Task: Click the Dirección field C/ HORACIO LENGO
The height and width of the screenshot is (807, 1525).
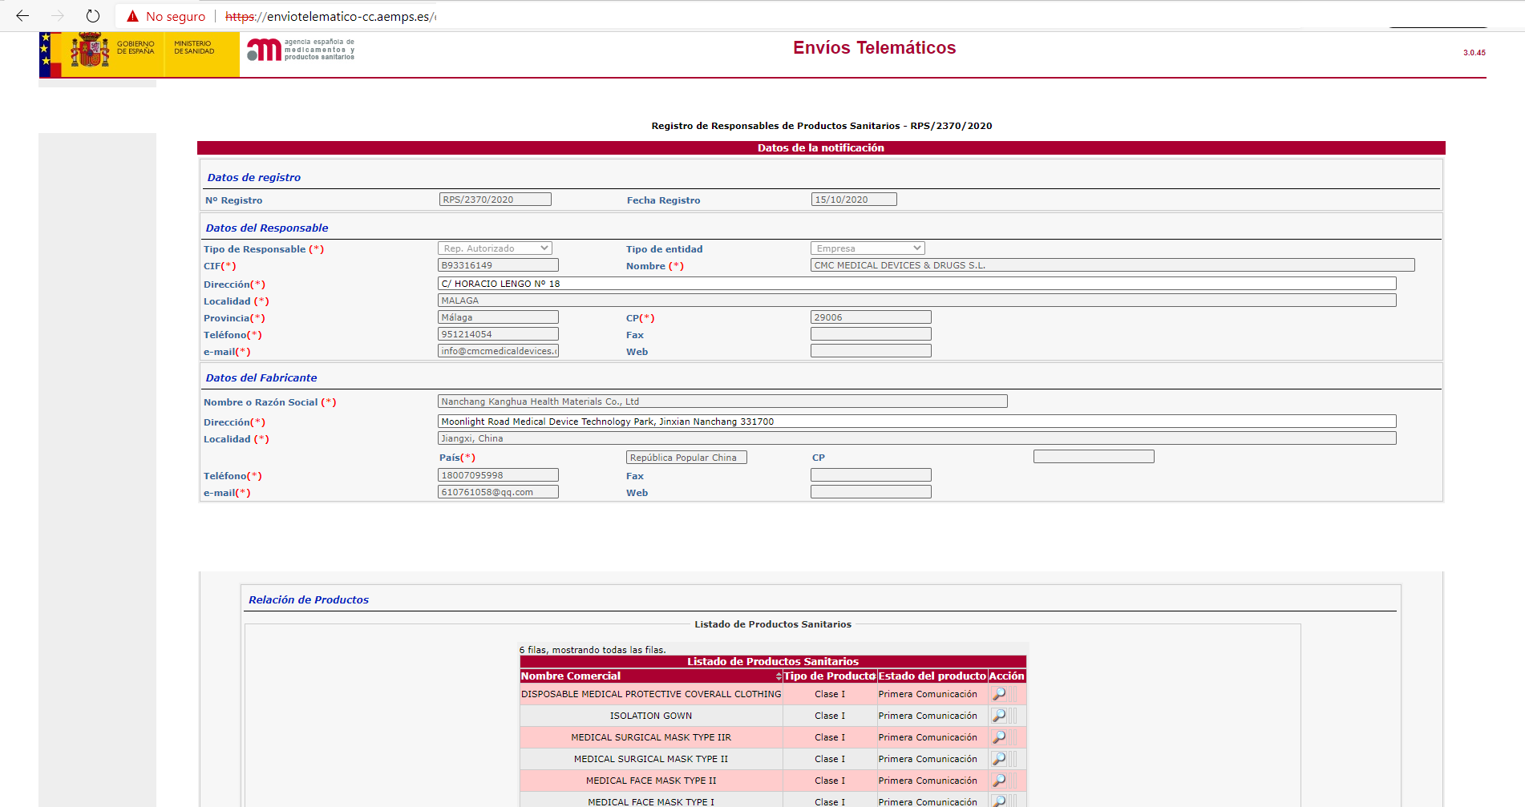Action: pos(917,284)
